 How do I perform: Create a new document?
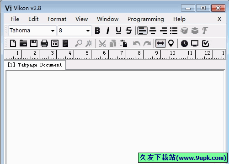coord(13,43)
